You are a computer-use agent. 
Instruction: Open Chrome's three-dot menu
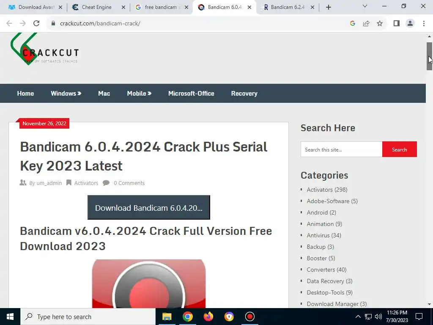424,24
